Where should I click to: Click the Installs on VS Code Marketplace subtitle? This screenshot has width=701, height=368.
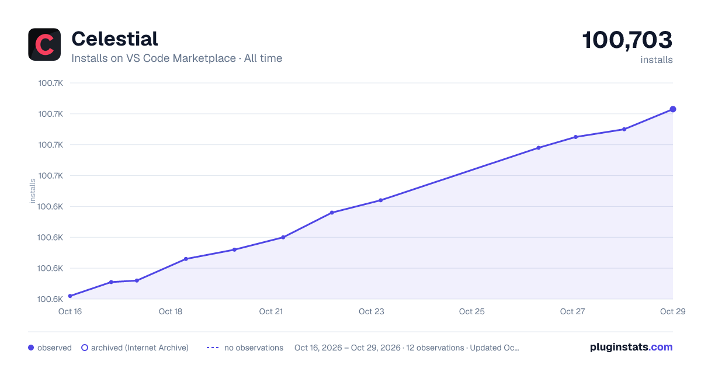point(176,58)
